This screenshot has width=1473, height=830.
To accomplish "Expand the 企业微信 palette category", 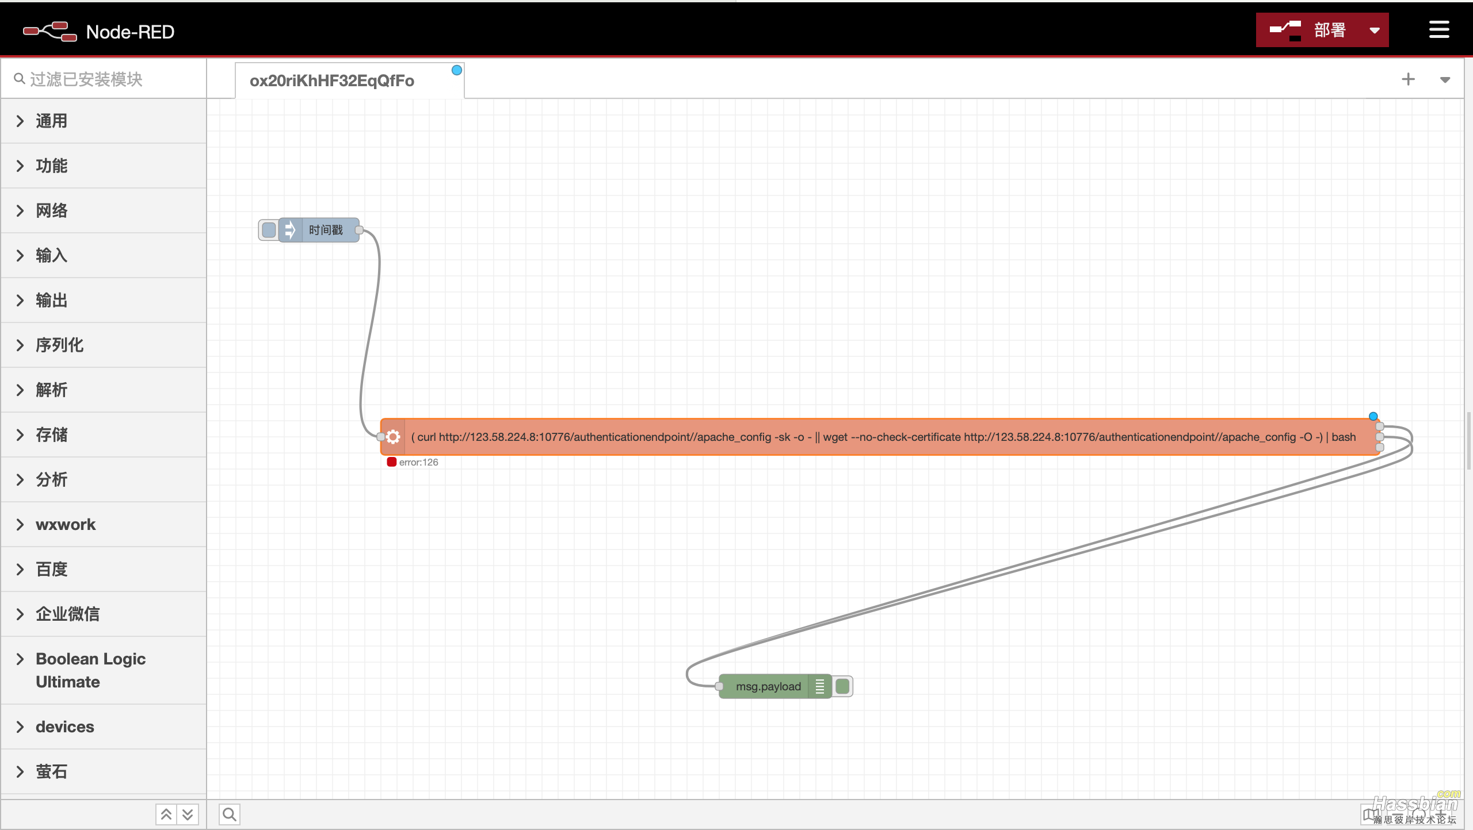I will [x=104, y=614].
